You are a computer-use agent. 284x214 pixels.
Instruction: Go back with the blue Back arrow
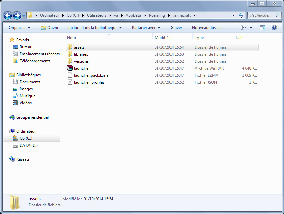tap(8, 15)
